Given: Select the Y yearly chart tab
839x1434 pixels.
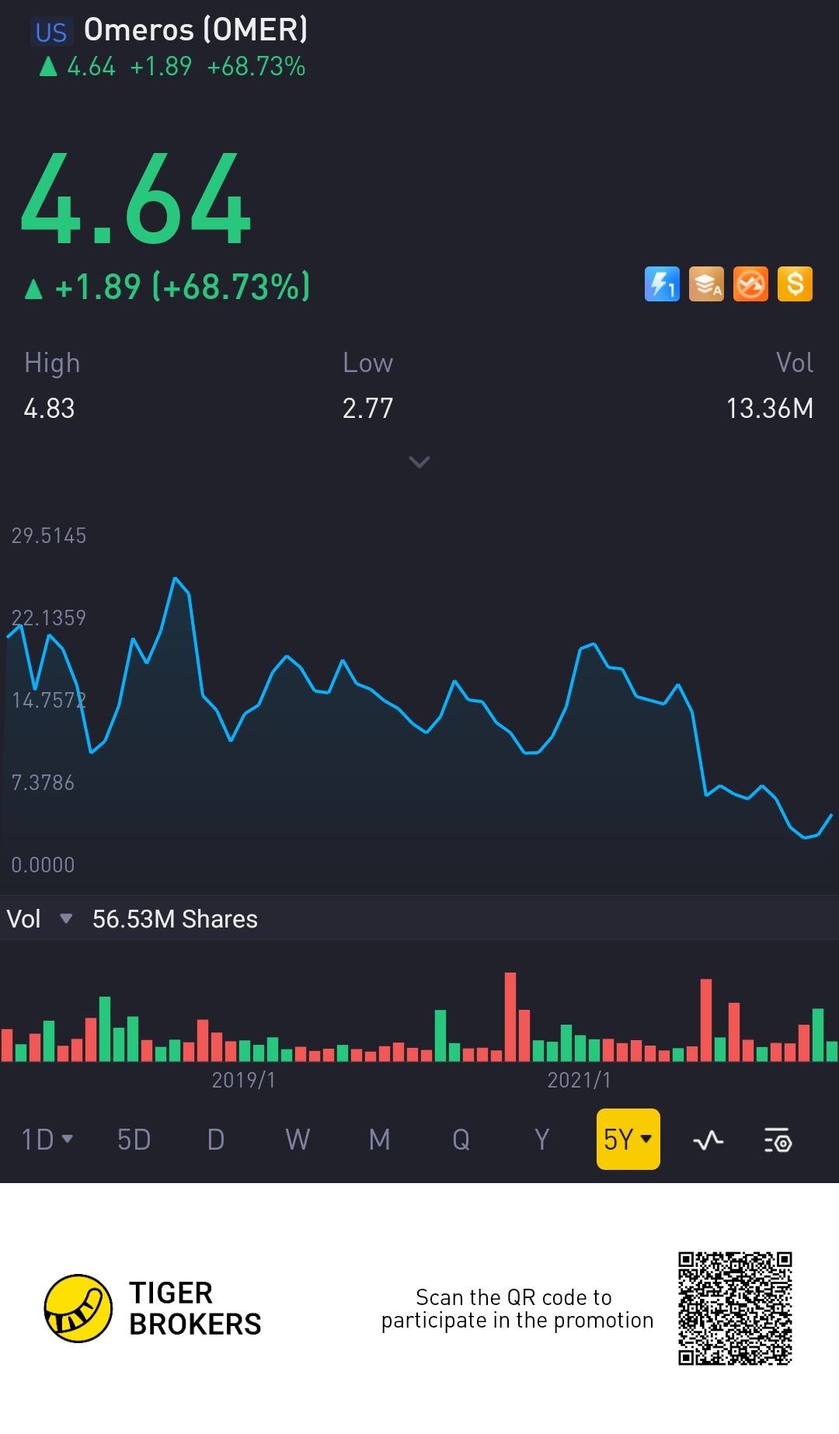Looking at the screenshot, I should pos(541,1140).
